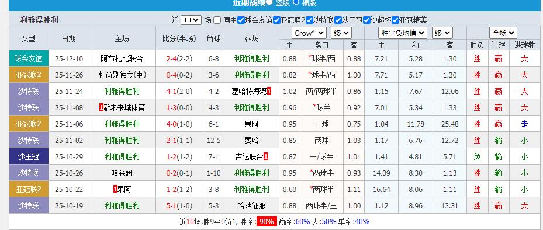Click the 球会友谊 type tag on 25-12-10 row

click(x=29, y=59)
